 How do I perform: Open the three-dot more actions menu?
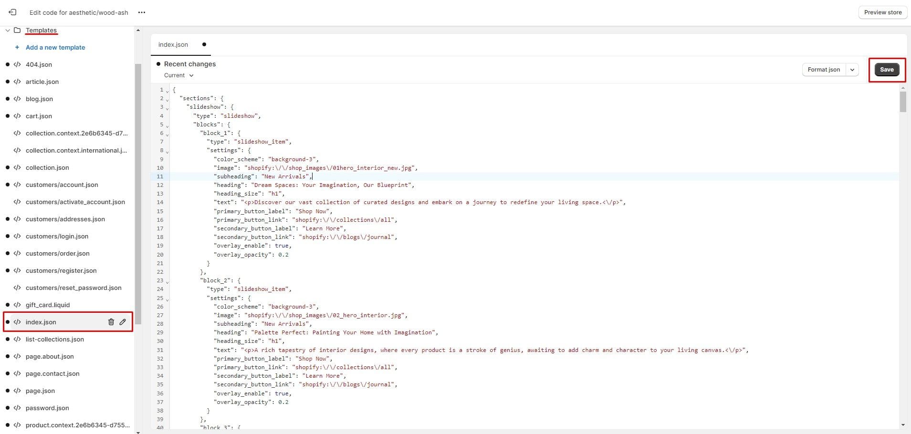tap(141, 12)
